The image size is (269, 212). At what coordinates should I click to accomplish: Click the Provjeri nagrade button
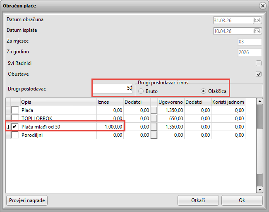click(x=27, y=200)
